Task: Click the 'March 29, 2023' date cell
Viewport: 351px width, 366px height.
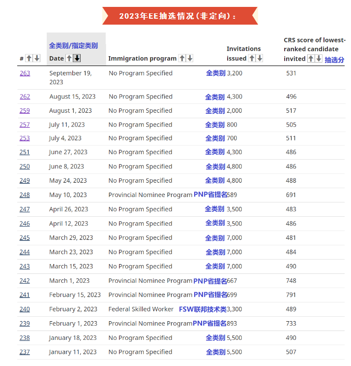Action: point(71,238)
